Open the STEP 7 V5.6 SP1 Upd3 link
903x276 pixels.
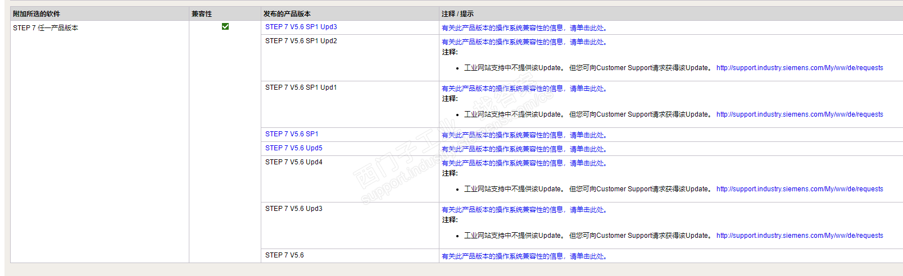pos(301,27)
